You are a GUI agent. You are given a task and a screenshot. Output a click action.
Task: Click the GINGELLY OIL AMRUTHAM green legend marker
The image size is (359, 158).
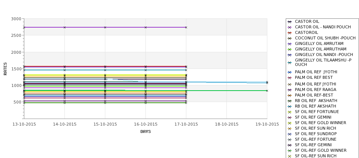click(289, 49)
